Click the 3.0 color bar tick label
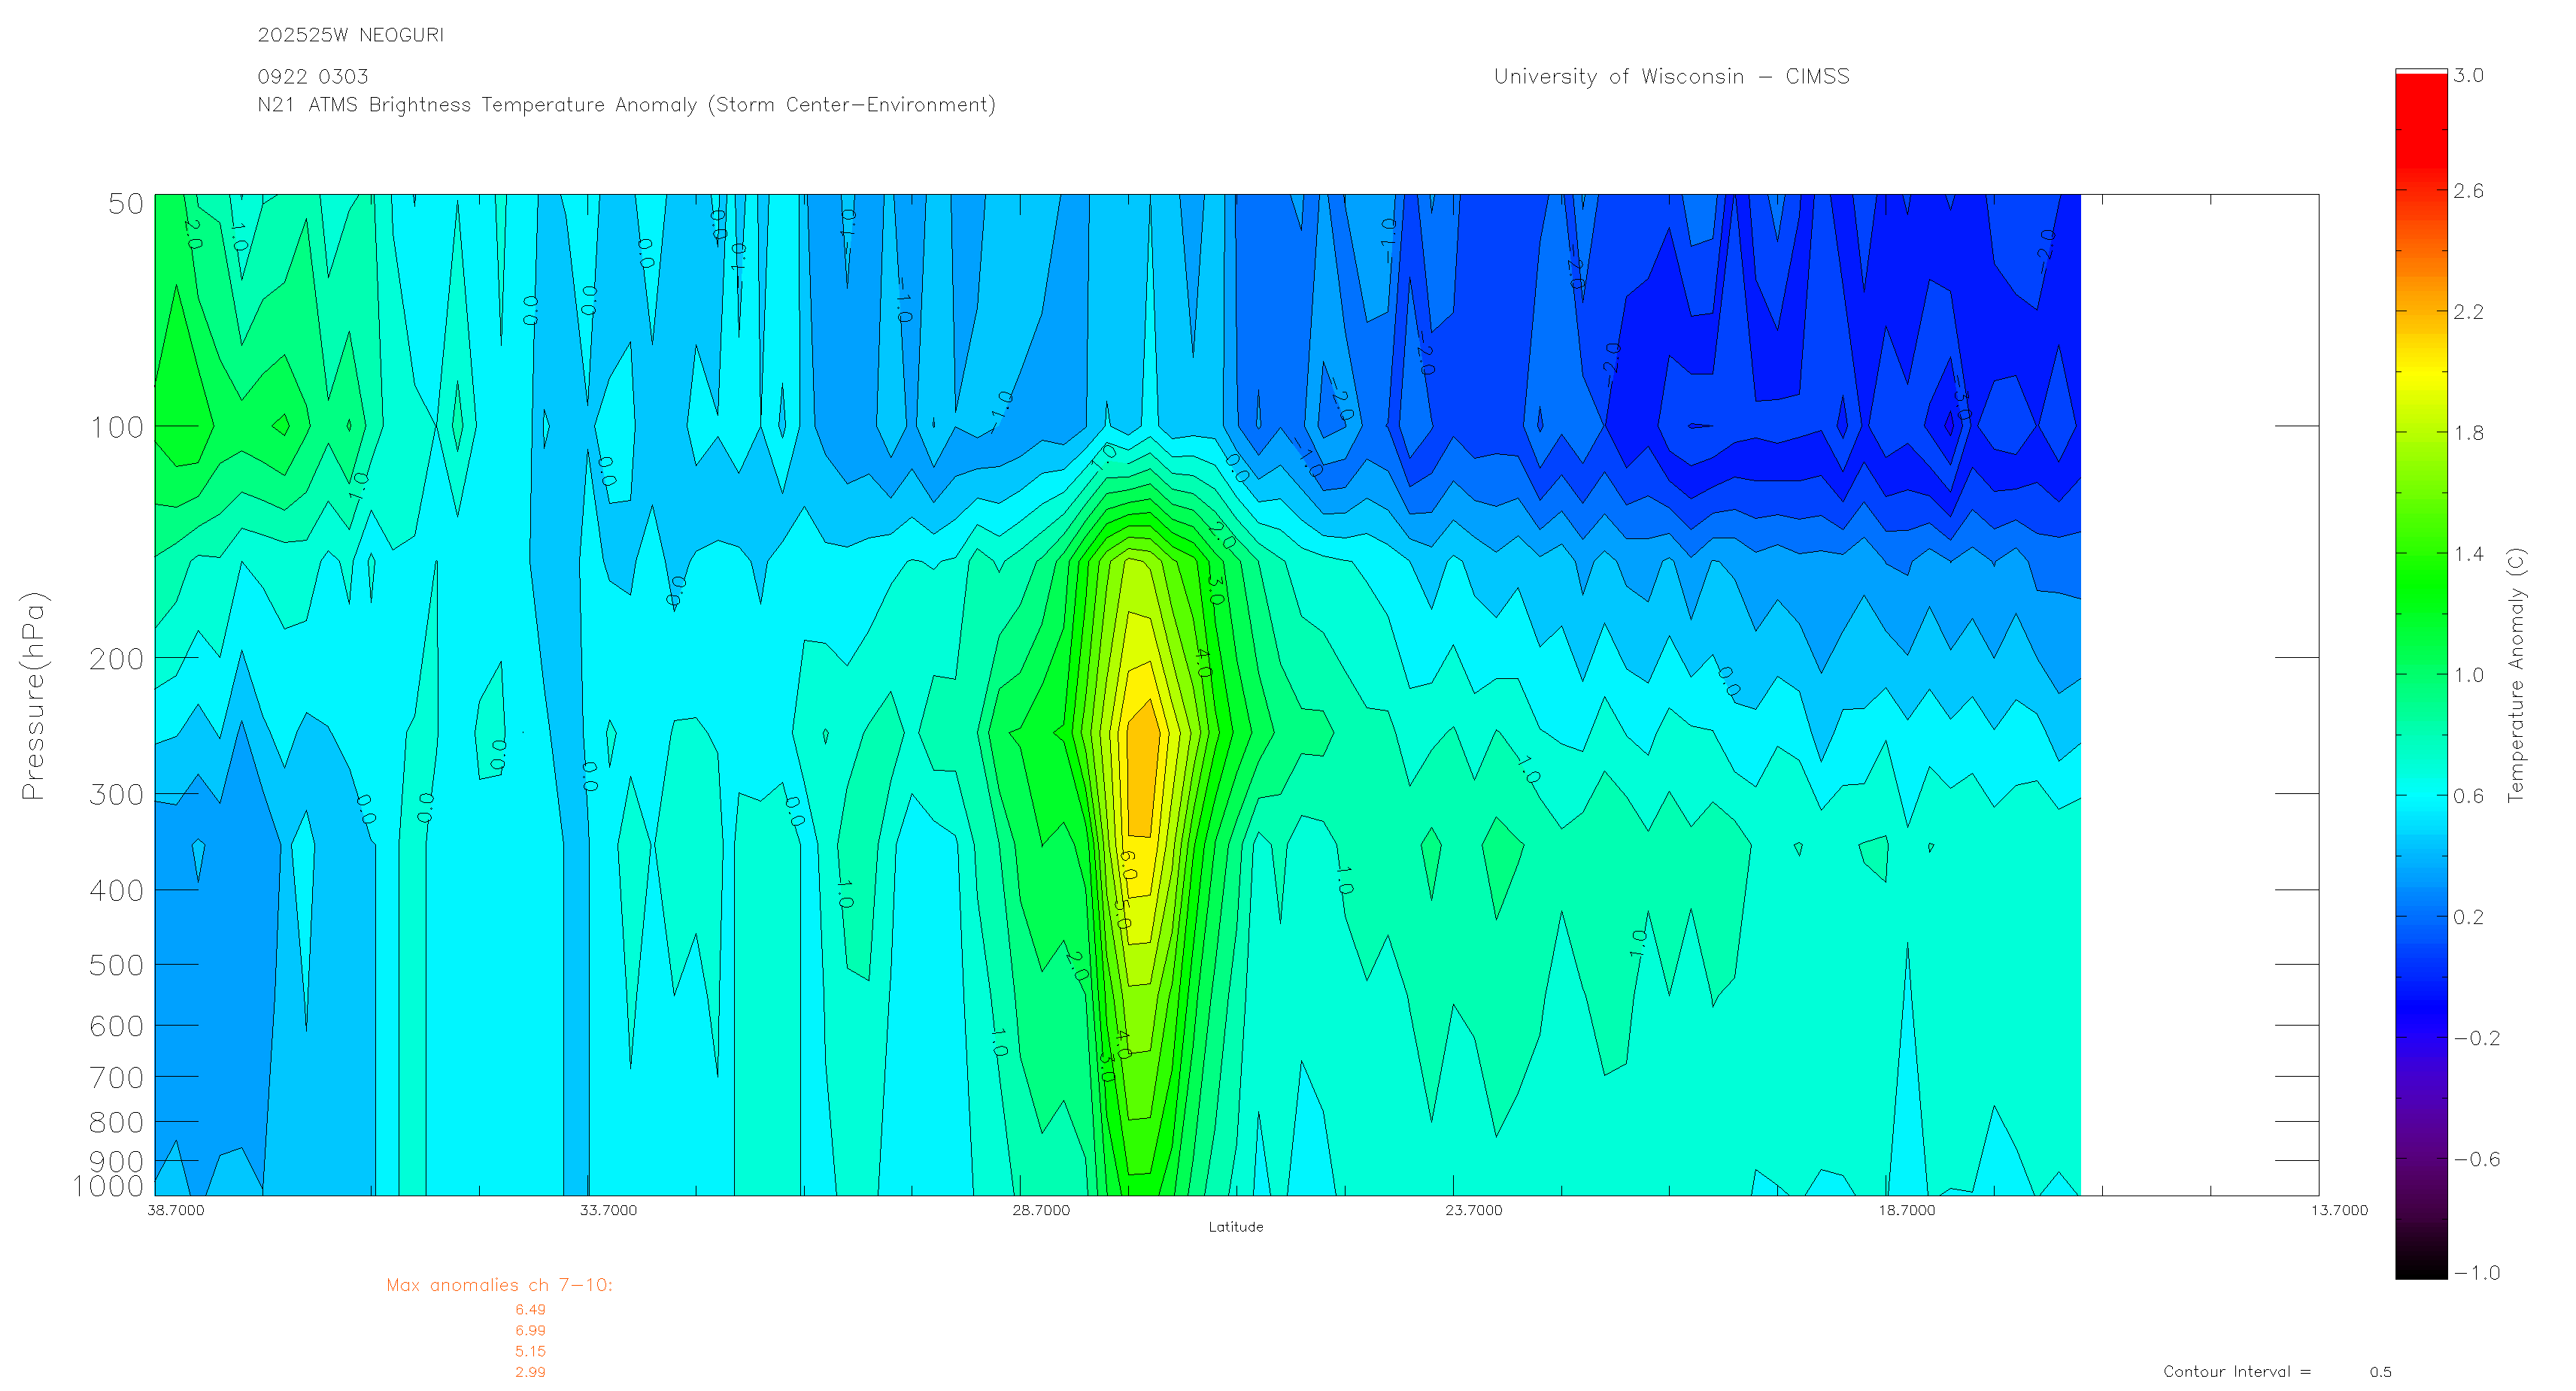 click(2468, 76)
